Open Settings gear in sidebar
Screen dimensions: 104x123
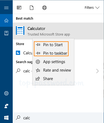6,93
